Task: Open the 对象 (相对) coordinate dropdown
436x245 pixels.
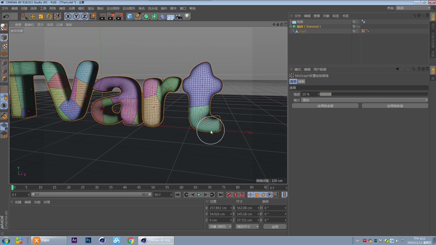Action: pos(220,227)
